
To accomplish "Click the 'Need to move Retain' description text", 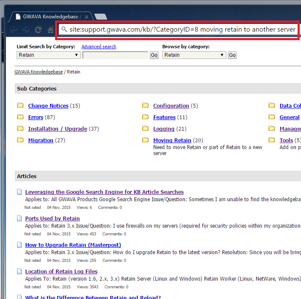I will (x=207, y=150).
